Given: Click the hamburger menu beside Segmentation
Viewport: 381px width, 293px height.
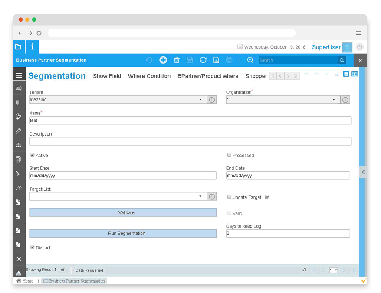Looking at the screenshot, I should click(19, 75).
